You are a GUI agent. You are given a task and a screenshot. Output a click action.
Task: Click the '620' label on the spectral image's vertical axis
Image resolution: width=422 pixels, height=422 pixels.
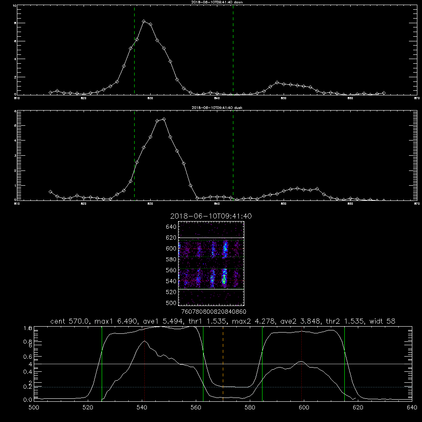click(x=171, y=238)
